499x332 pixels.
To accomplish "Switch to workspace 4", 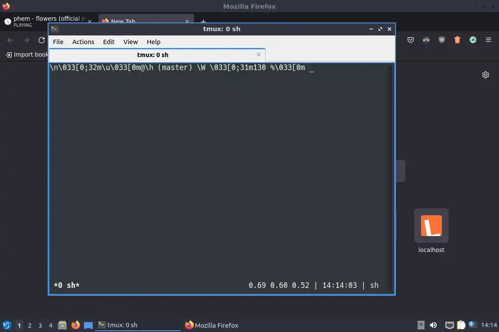I will pos(51,326).
